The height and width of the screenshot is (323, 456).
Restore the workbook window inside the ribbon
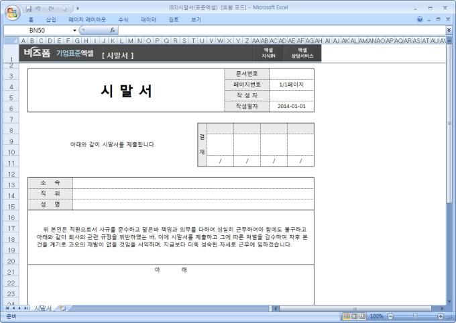(x=439, y=19)
